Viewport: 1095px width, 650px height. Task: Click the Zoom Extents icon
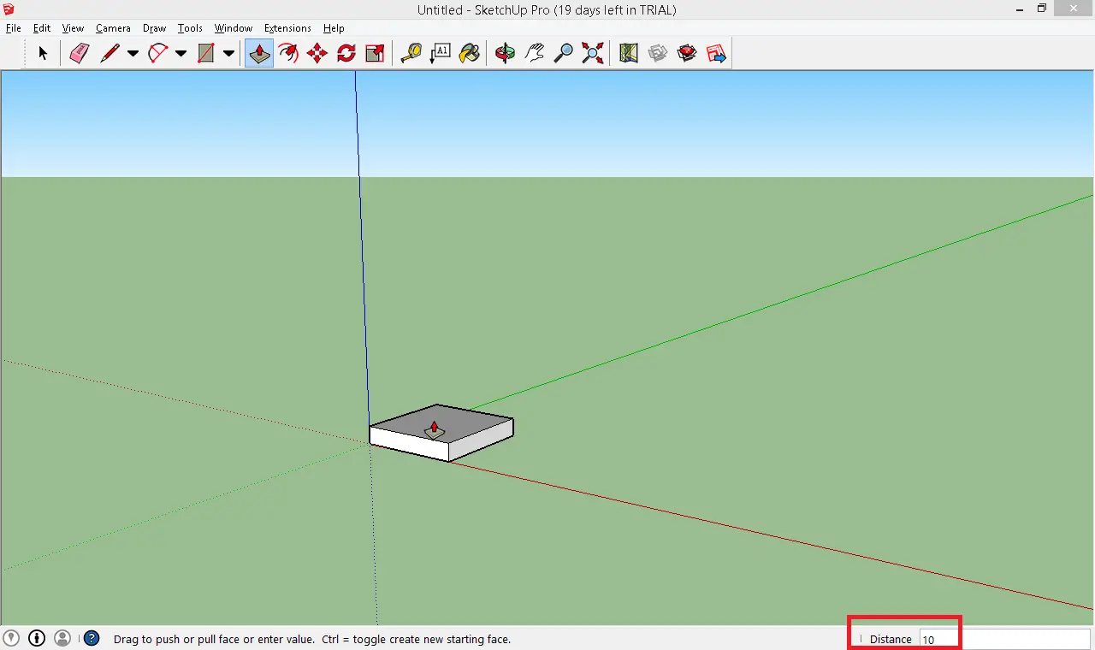[x=592, y=54]
